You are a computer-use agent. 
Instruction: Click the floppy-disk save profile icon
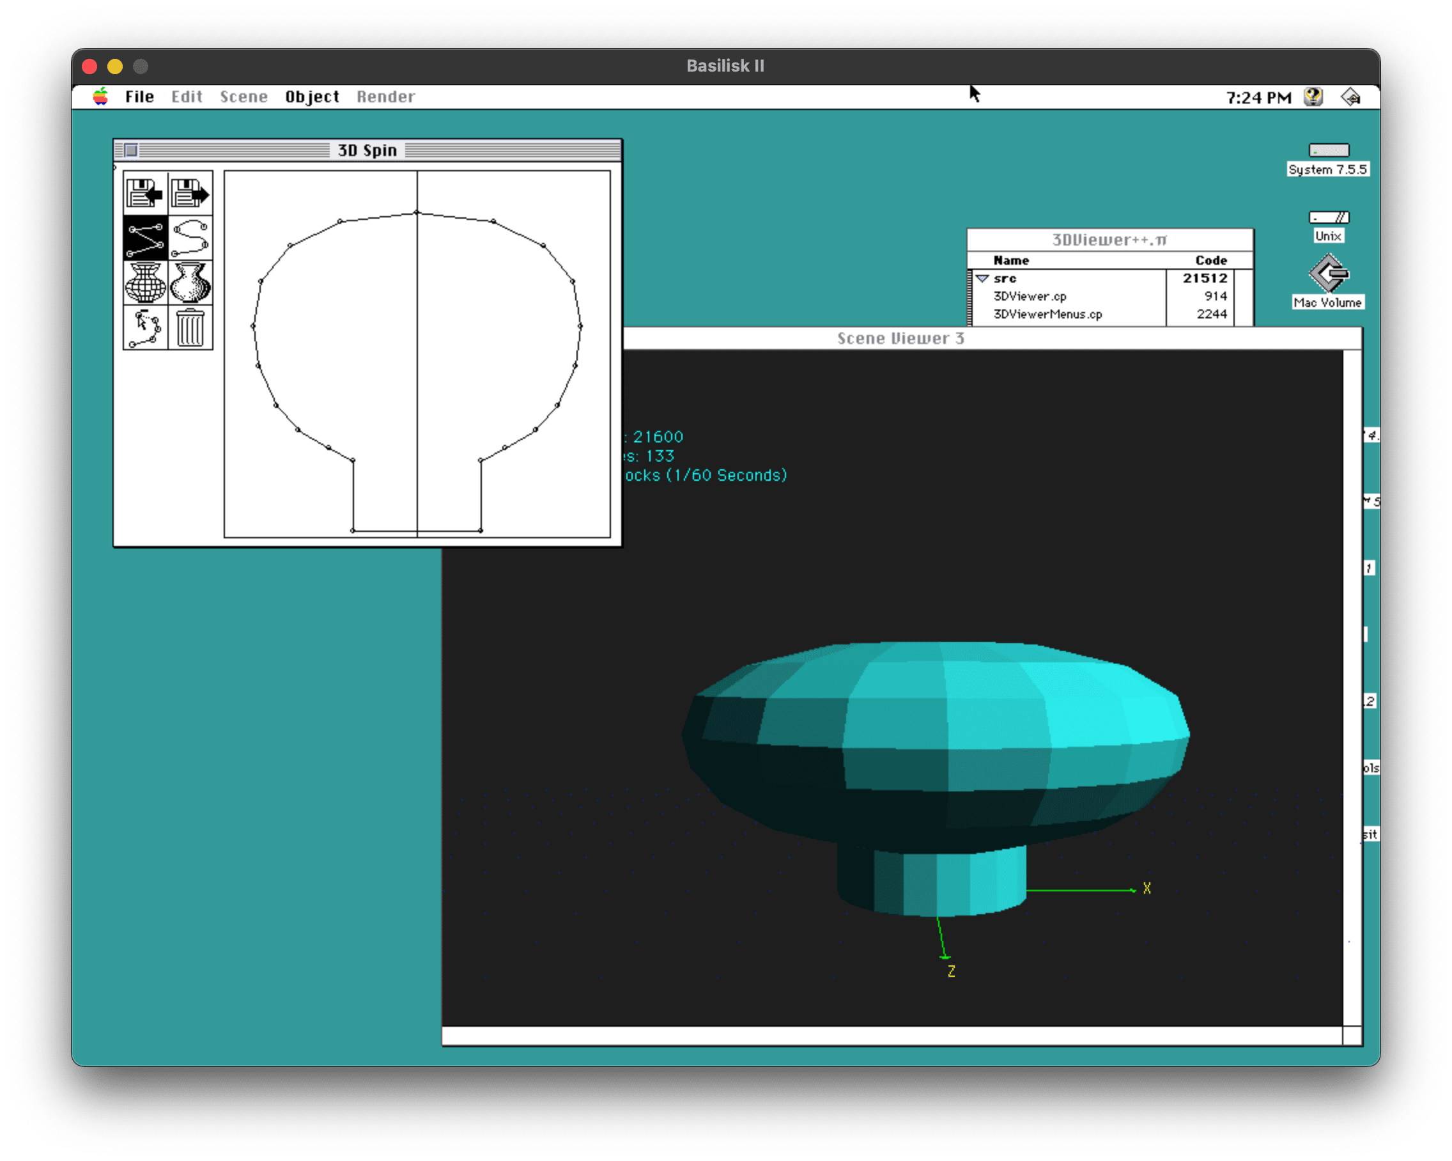pyautogui.click(x=190, y=193)
